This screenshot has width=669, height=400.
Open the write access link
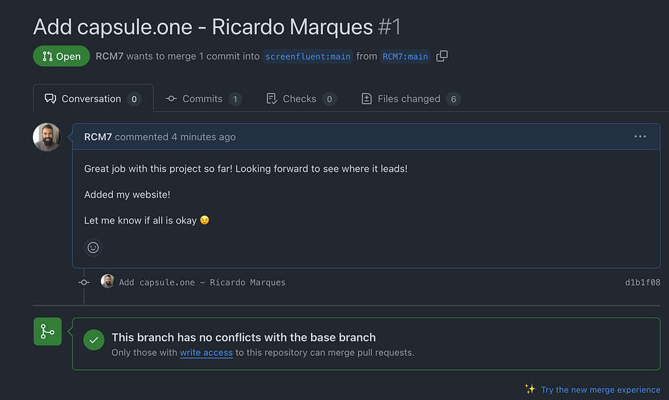pos(206,353)
